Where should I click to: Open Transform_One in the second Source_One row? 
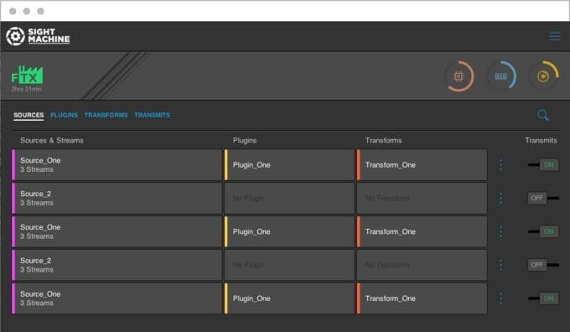(422, 231)
